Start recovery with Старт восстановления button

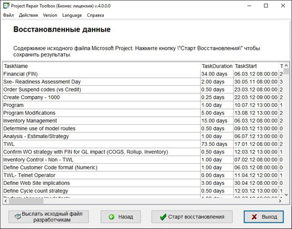(x=192, y=217)
